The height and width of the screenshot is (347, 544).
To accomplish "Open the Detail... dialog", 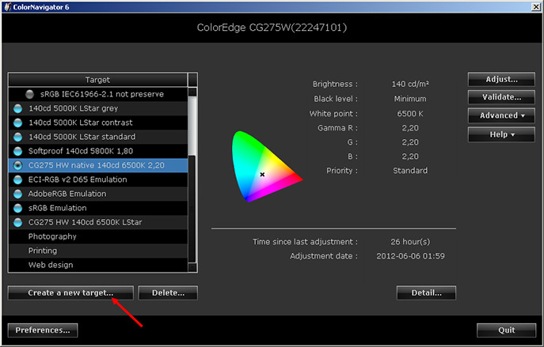I will (426, 293).
